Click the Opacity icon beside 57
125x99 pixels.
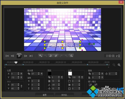point(29,74)
